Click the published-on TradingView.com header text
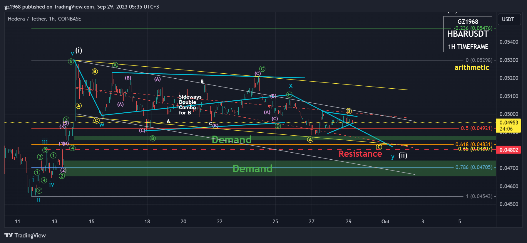 click(x=81, y=6)
